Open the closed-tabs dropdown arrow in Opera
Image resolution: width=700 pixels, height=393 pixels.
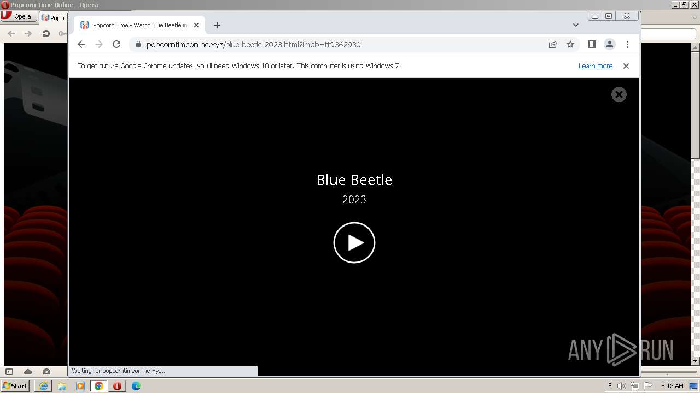[x=695, y=18]
